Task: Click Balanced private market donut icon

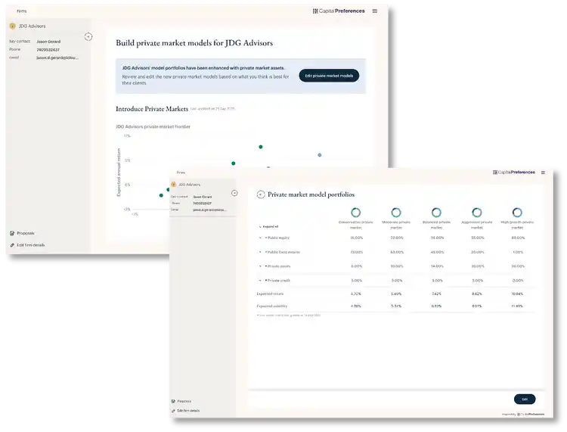Action: click(436, 213)
